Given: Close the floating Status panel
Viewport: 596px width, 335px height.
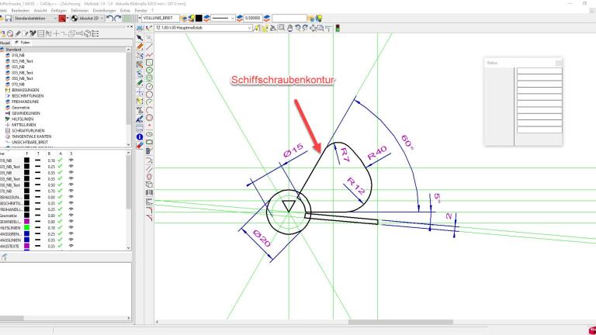Looking at the screenshot, I should (x=559, y=63).
